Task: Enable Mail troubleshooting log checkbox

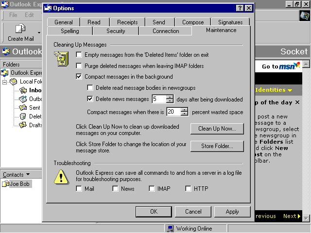Action: 79,189
